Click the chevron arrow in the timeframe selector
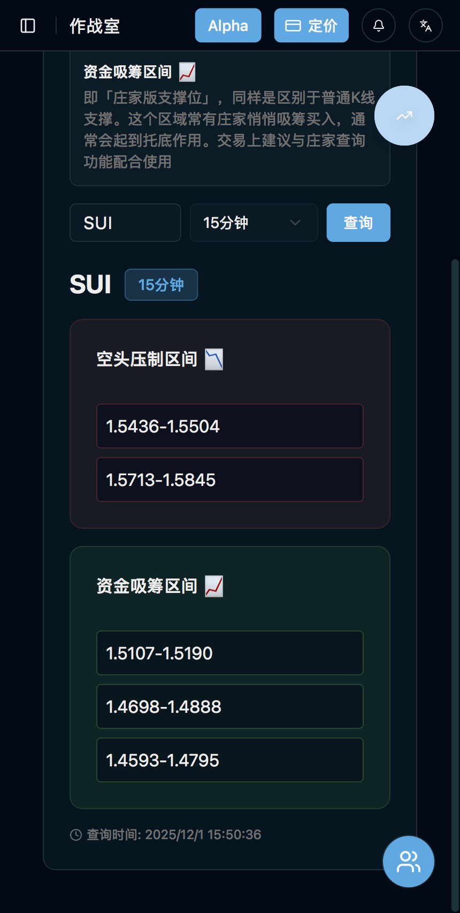Image resolution: width=460 pixels, height=913 pixels. point(295,223)
